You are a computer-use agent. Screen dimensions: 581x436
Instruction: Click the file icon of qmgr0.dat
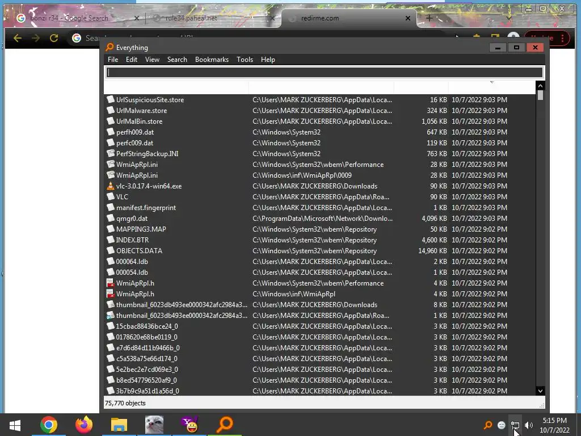[111, 219]
